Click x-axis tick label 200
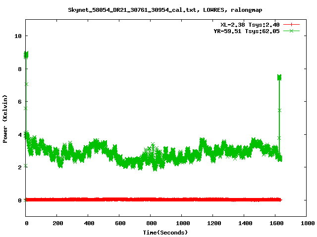Viewport: 317px width, 237px height. click(x=58, y=223)
